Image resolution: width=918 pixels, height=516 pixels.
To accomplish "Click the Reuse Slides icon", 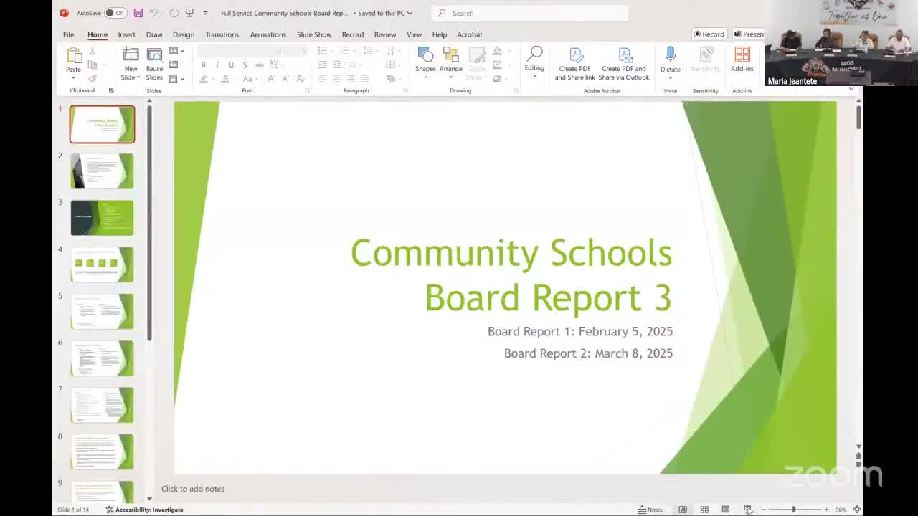I will pos(154,63).
